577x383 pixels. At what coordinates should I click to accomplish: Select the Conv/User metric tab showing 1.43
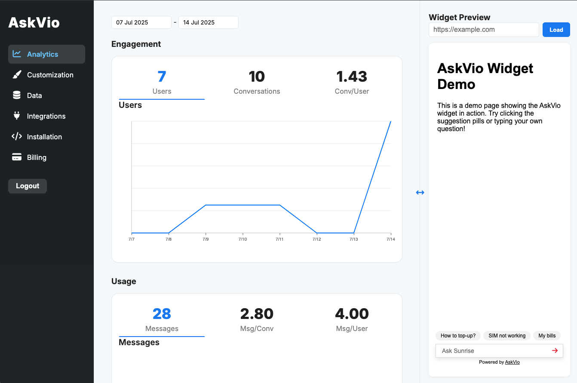click(x=352, y=83)
